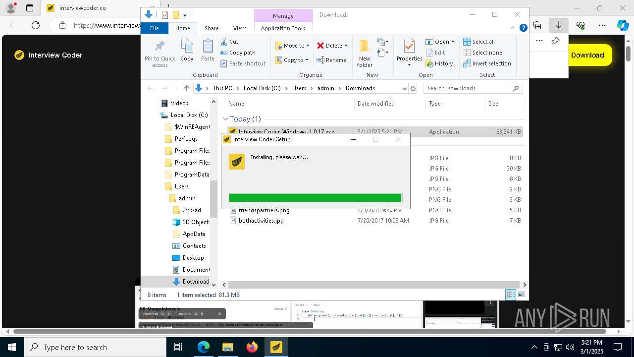
Task: Click the Manage contextual tab
Action: (283, 16)
